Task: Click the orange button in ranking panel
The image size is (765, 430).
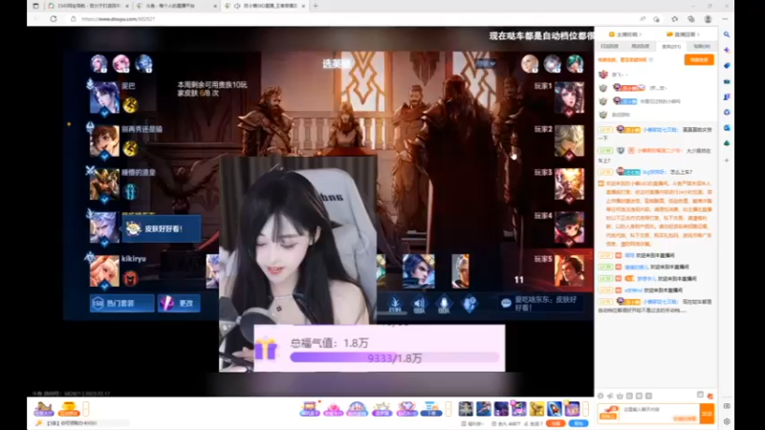Action: (699, 59)
